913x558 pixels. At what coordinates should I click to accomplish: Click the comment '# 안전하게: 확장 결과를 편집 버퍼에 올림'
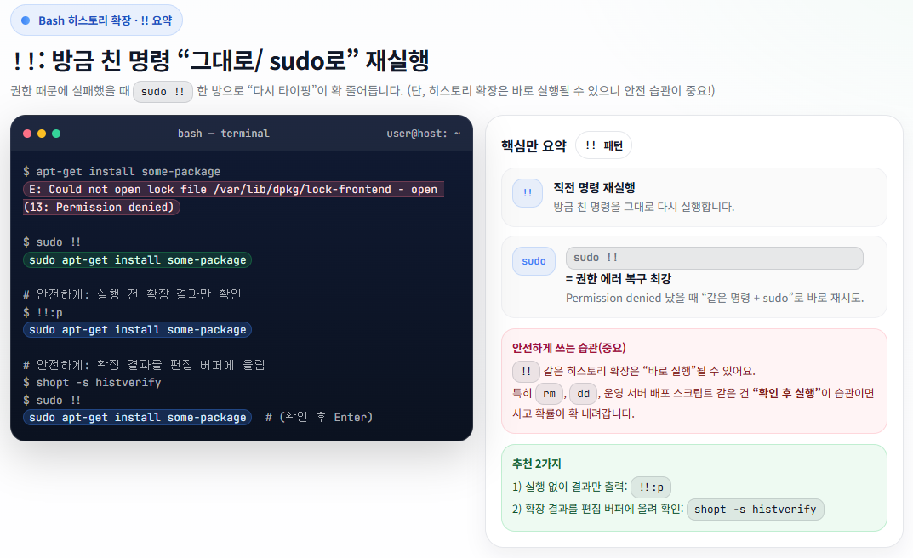click(144, 365)
